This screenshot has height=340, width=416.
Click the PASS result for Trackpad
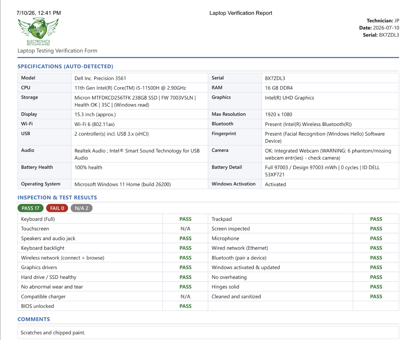(376, 219)
